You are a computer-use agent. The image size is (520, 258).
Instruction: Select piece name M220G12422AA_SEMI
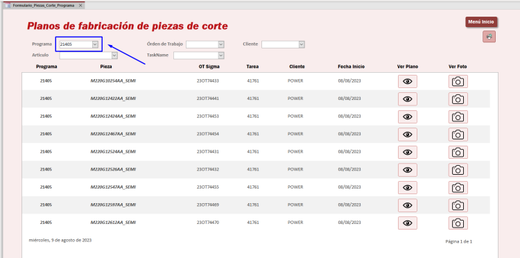tap(113, 98)
